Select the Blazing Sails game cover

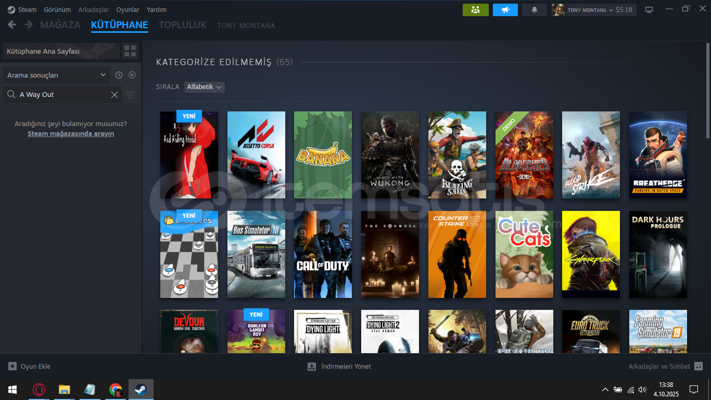pyautogui.click(x=458, y=155)
